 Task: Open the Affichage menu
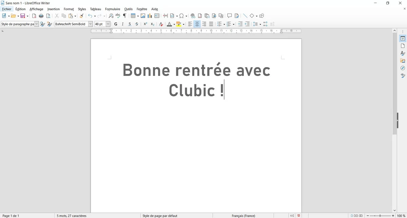[36, 9]
